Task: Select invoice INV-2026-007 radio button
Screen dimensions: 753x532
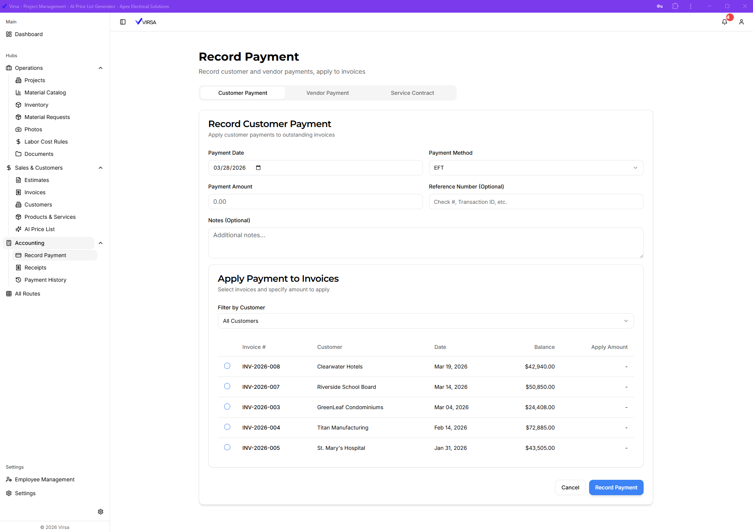Action: 227,386
